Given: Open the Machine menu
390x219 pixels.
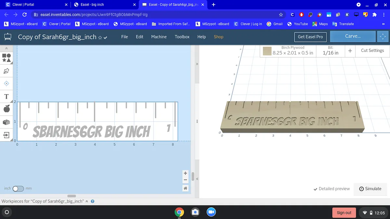Looking at the screenshot, I should (159, 37).
